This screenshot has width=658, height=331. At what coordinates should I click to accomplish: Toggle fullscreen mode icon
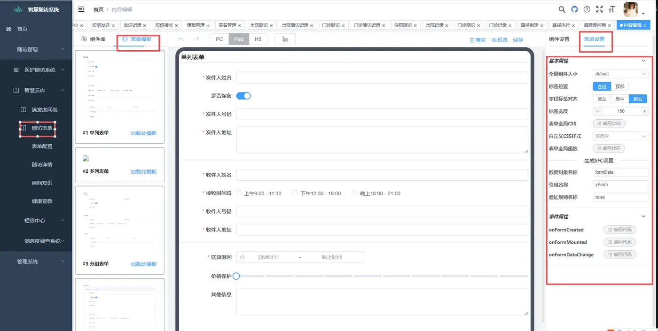coord(599,9)
